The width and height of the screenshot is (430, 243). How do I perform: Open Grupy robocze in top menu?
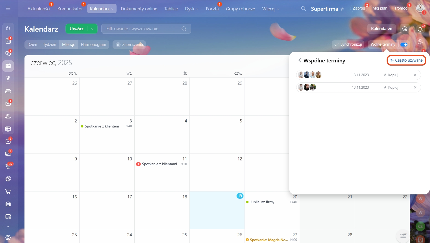[240, 9]
